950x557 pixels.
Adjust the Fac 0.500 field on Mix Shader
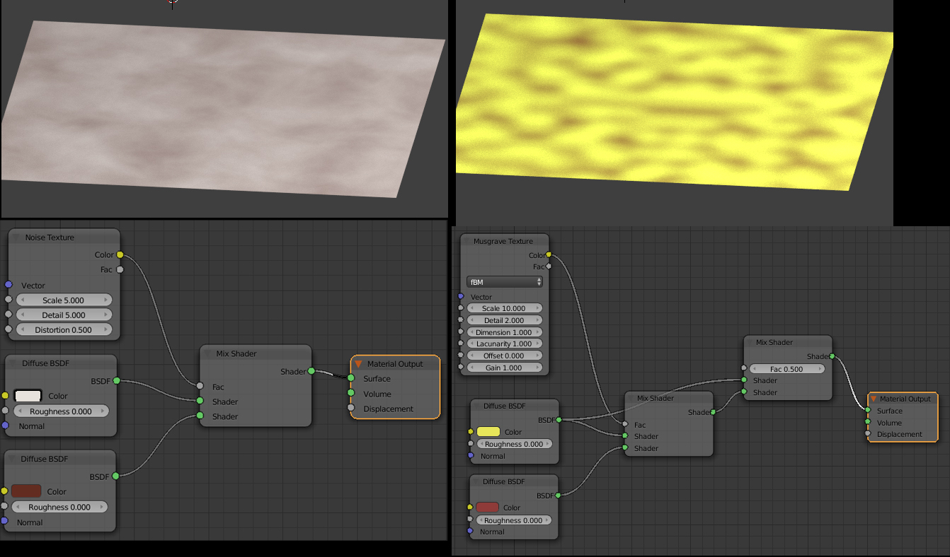[x=787, y=368]
